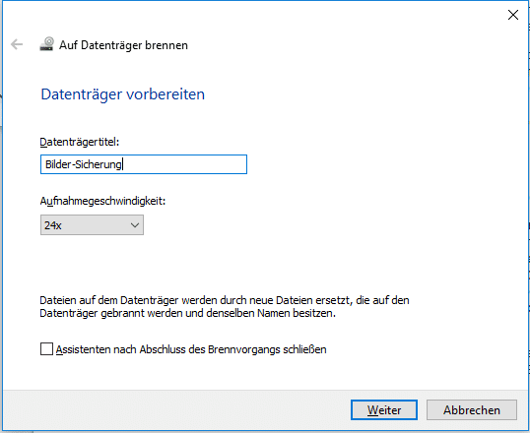This screenshot has width=530, height=433.
Task: Focus the Datenträgertitel text field
Action: [x=144, y=164]
